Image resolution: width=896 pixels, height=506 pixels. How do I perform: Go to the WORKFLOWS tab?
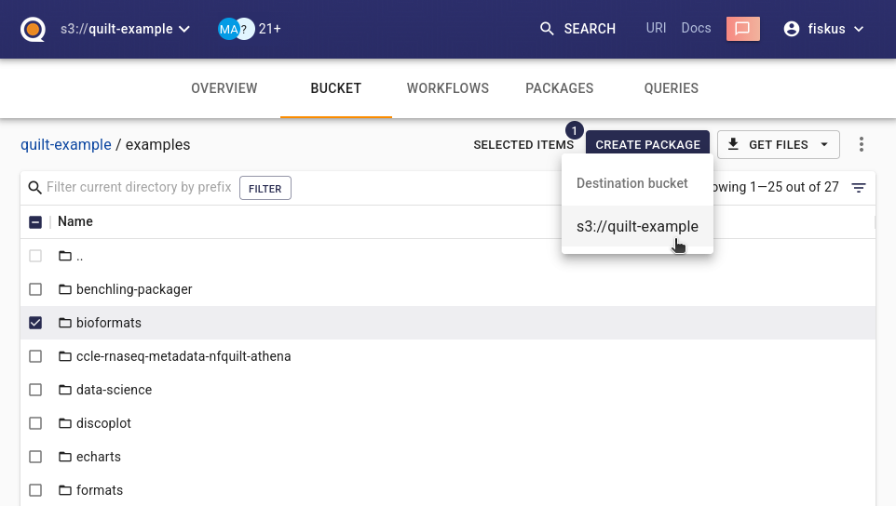(x=448, y=88)
